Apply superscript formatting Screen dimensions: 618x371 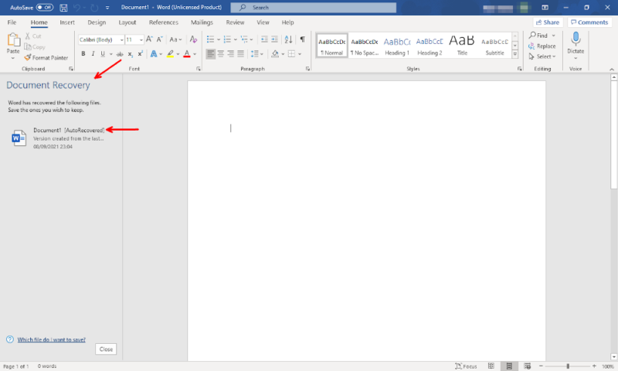pyautogui.click(x=140, y=54)
